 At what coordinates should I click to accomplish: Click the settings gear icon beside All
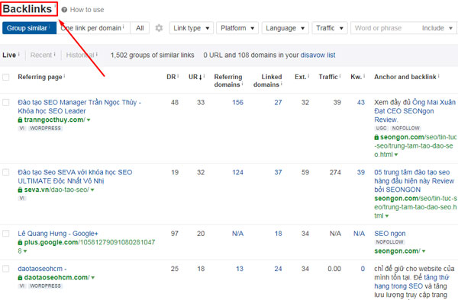(x=159, y=28)
